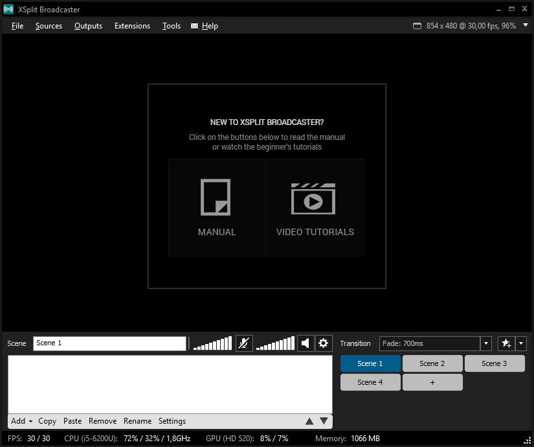The image size is (534, 447).
Task: Click the add favorite transition star icon
Action: click(506, 344)
